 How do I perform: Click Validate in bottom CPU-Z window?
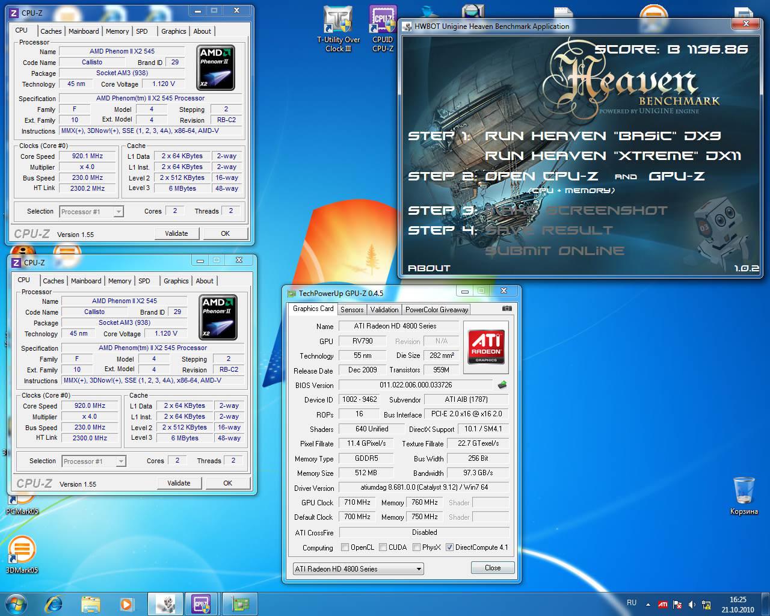click(x=179, y=483)
